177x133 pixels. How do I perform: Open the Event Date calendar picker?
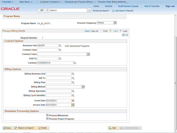[73, 101]
